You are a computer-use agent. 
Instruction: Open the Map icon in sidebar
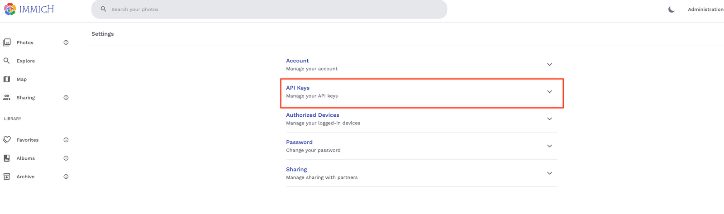click(7, 79)
